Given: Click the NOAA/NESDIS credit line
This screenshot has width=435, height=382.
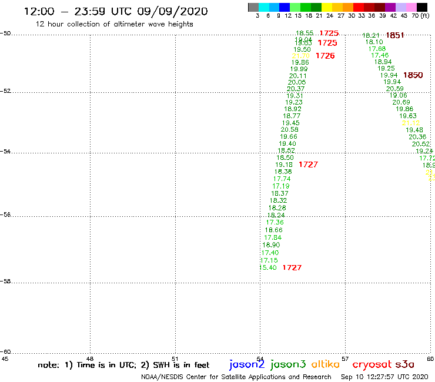Looking at the screenshot, I should 236,377.
